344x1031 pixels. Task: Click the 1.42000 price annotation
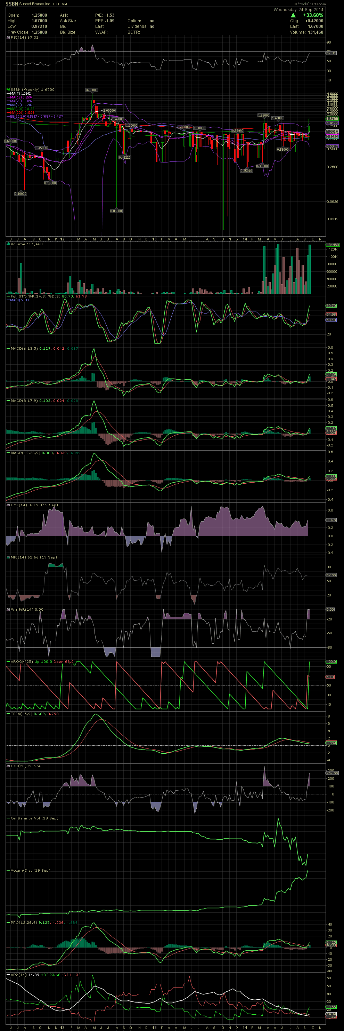pos(118,119)
